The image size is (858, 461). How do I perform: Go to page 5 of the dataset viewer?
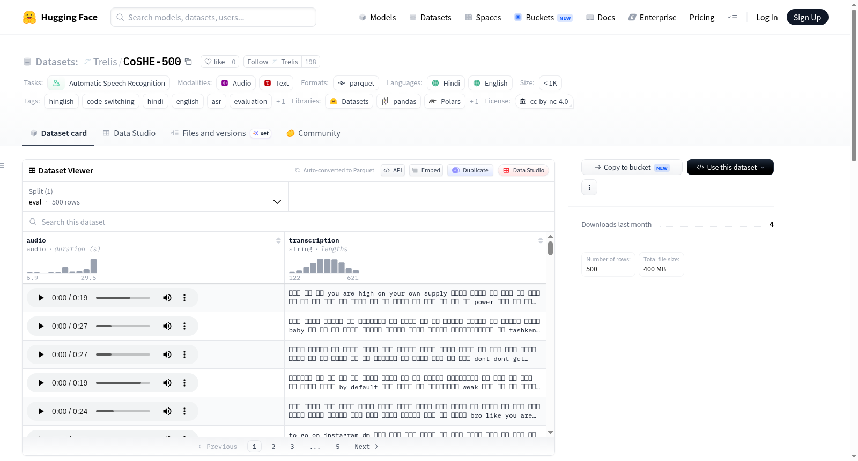click(338, 447)
